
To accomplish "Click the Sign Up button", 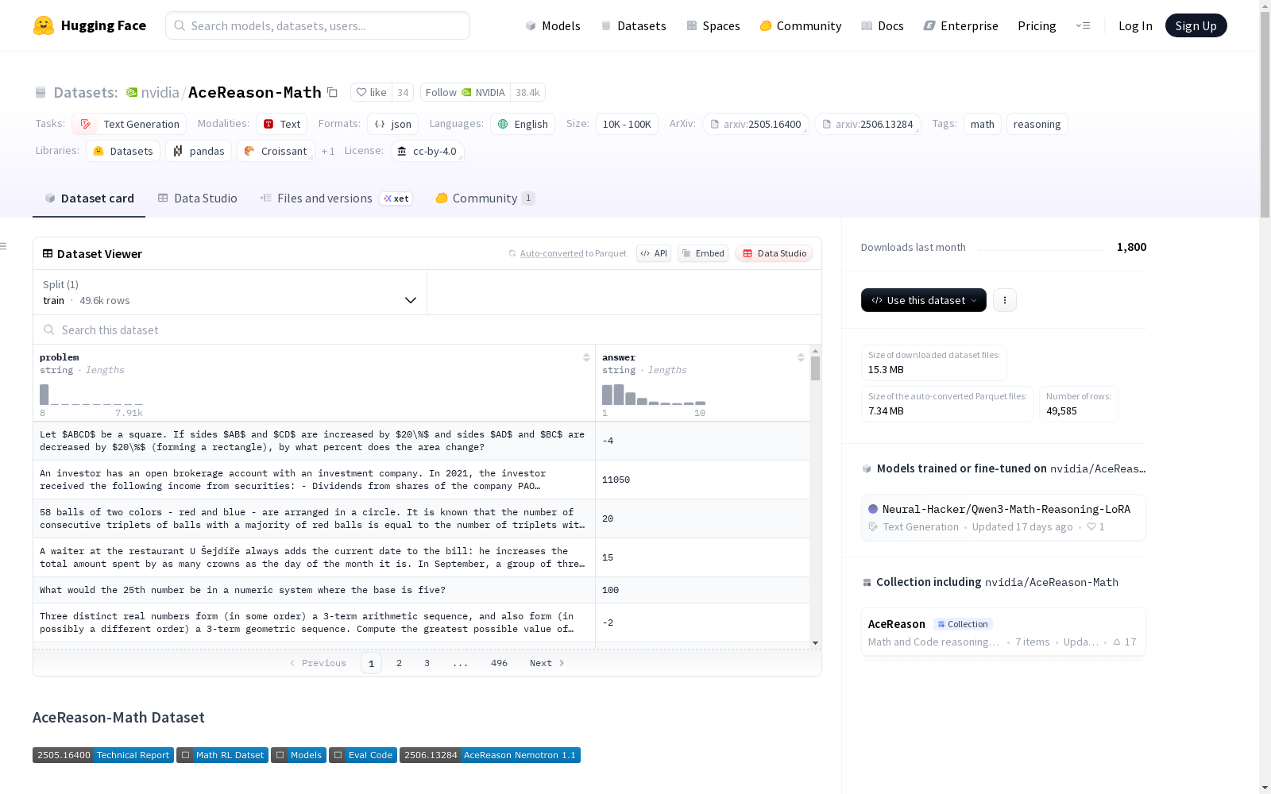I will coord(1196,25).
